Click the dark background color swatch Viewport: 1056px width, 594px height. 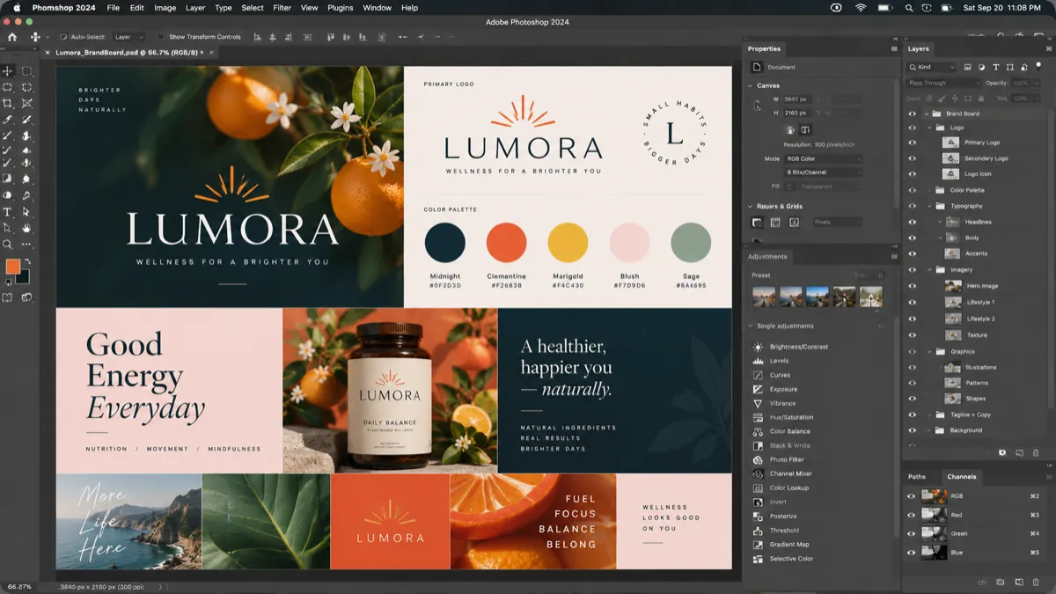(x=24, y=278)
